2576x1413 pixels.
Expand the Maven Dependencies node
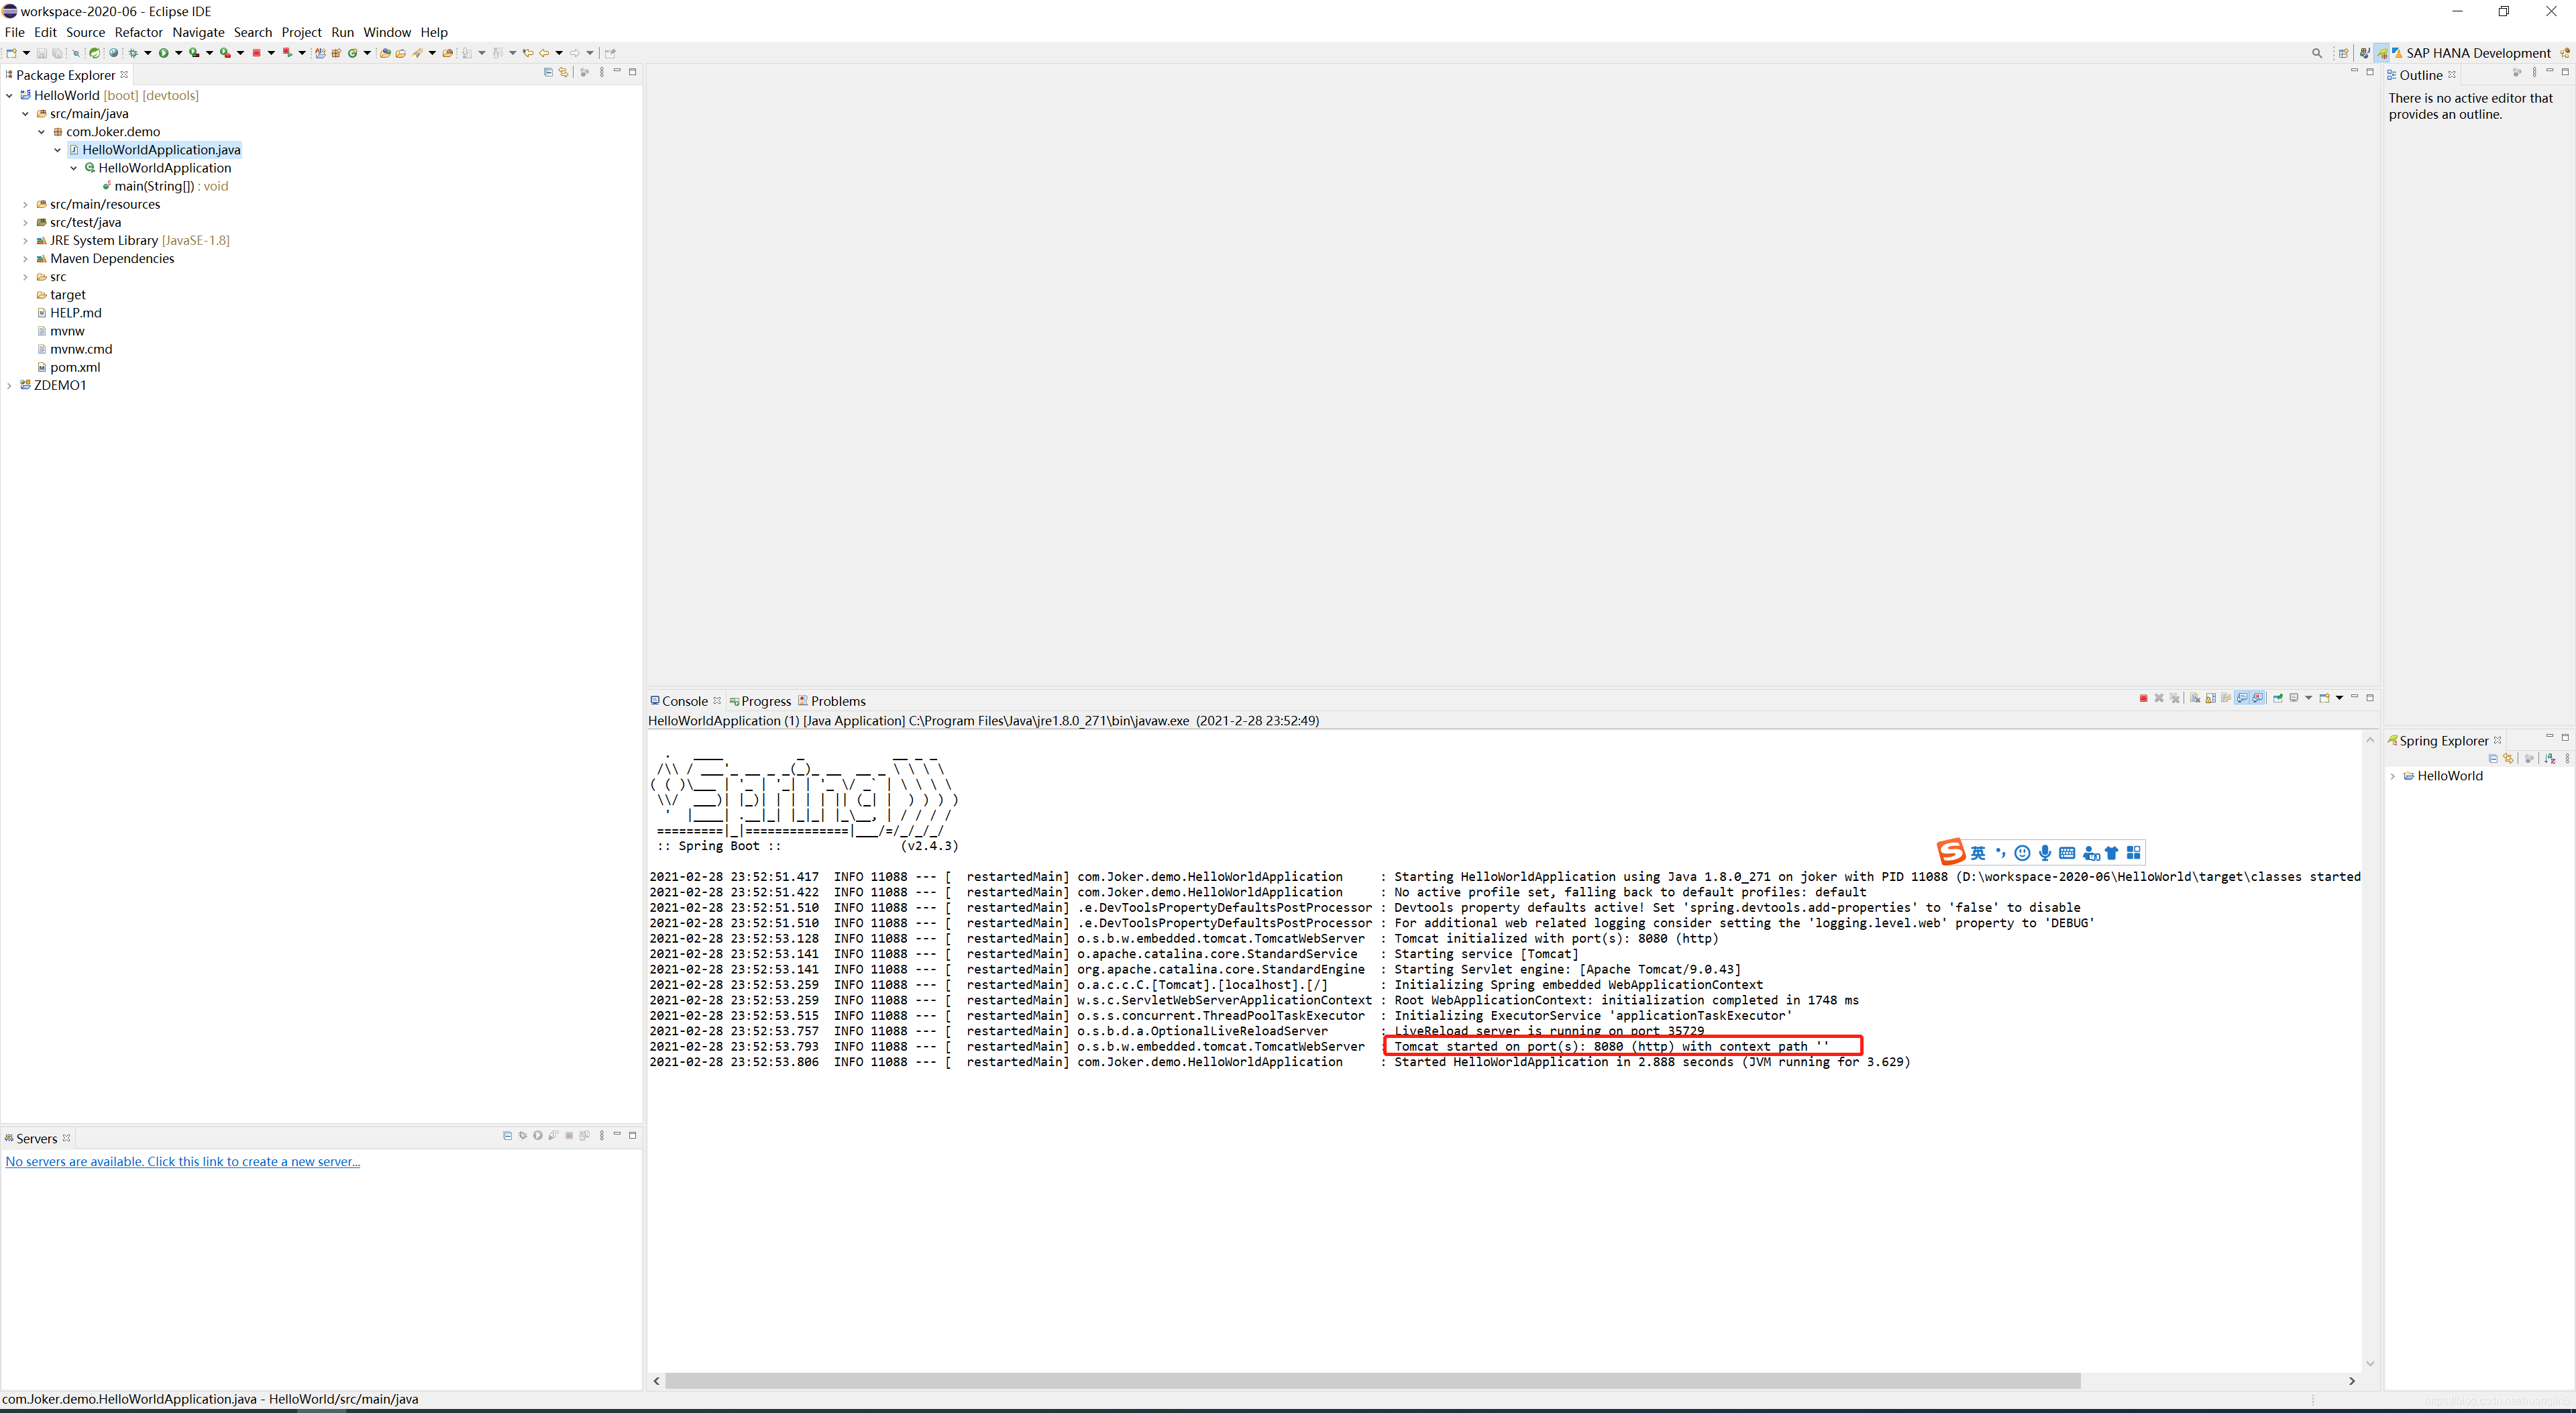[26, 259]
